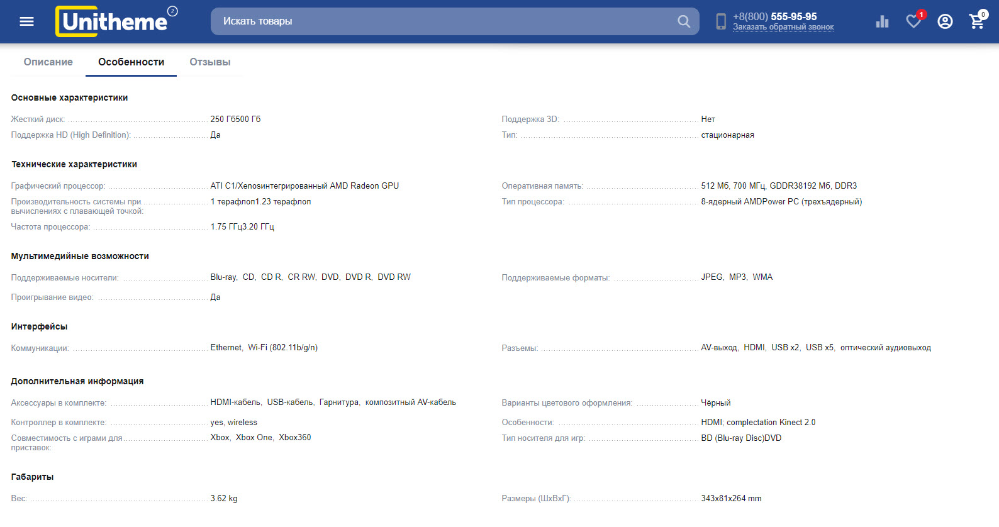This screenshot has width=999, height=527.
Task: Click the phone icon in header
Action: pyautogui.click(x=721, y=21)
